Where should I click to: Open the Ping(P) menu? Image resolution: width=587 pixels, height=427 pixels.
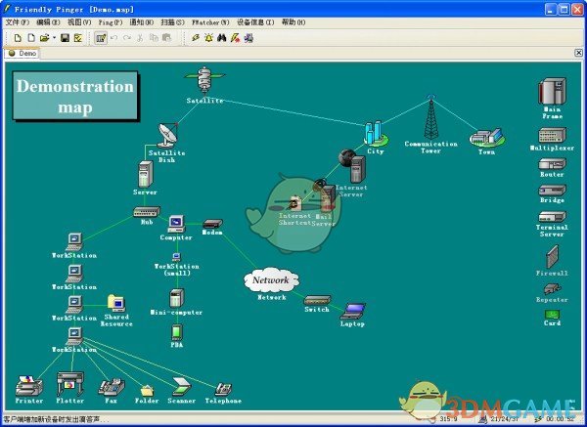tap(111, 22)
